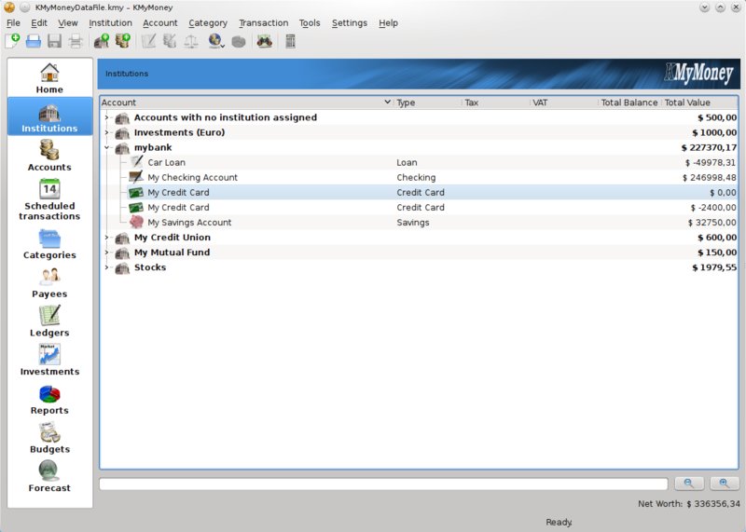Click the Total Value column header
The height and width of the screenshot is (532, 746).
tap(699, 102)
